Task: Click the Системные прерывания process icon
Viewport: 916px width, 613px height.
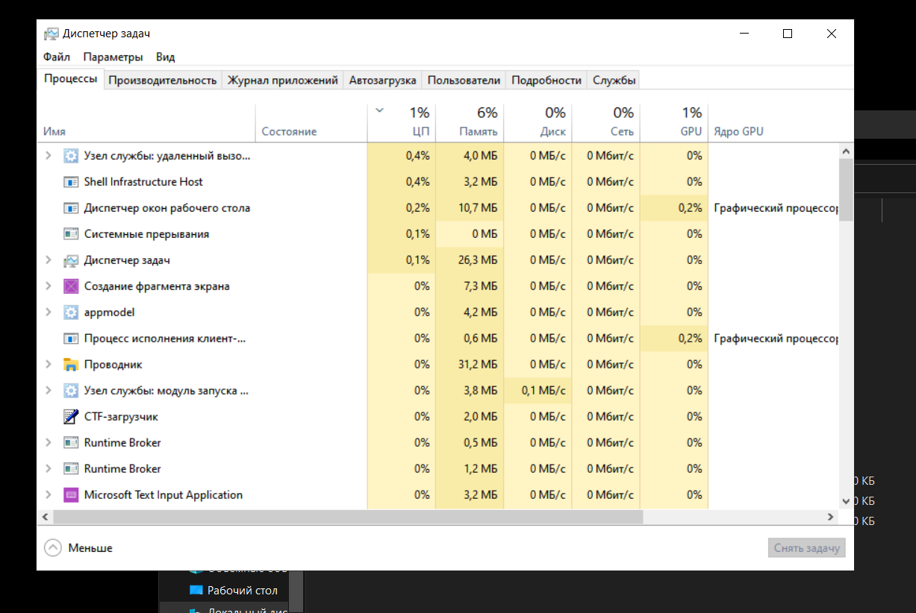Action: [x=71, y=234]
